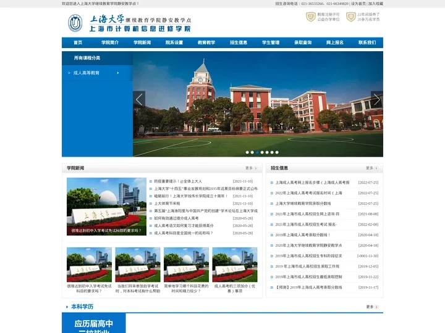445x333 pixels.
Task: Open news 第五届"上海渔阳里与中国共产党的创建"
Action: click(206, 211)
